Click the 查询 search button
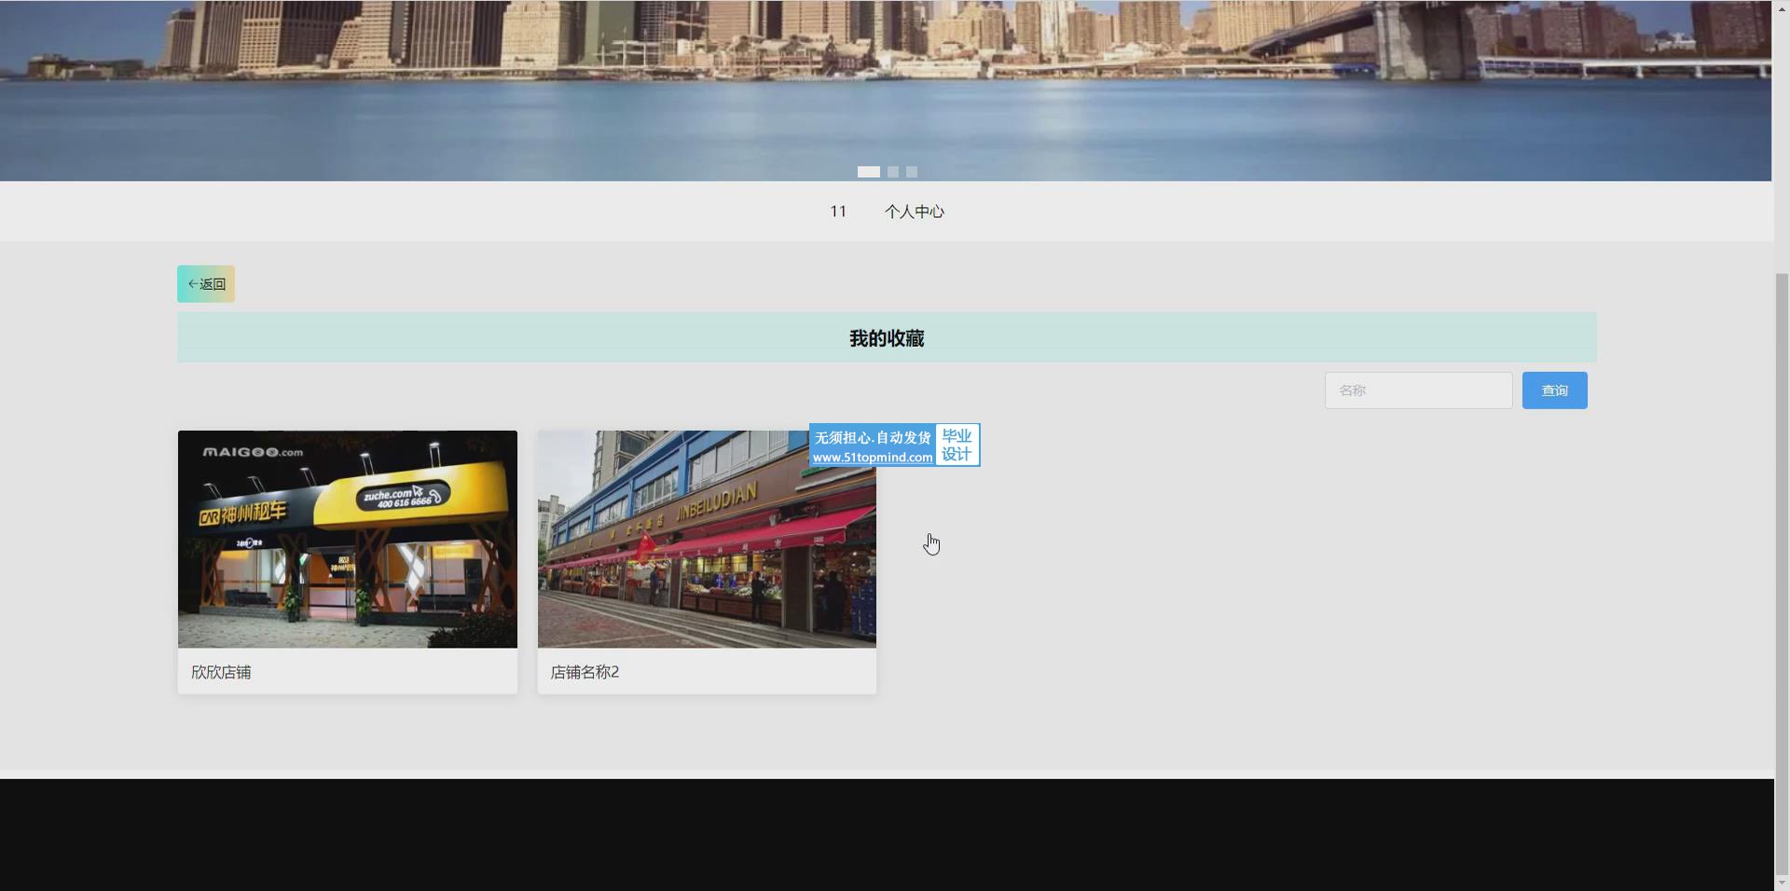 point(1554,391)
